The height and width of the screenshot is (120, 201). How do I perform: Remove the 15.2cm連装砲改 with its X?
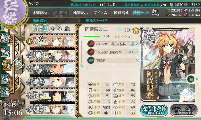137,52
